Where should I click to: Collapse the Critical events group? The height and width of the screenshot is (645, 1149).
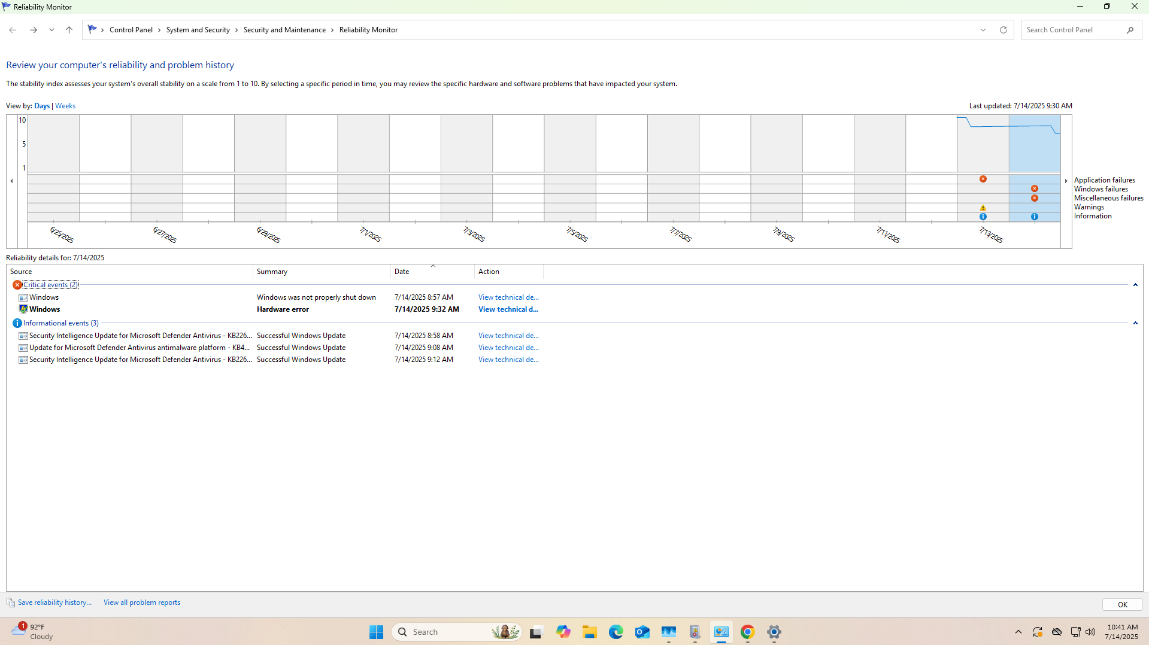click(1135, 285)
